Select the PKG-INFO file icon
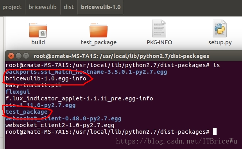The height and width of the screenshot is (149, 242). 159,29
